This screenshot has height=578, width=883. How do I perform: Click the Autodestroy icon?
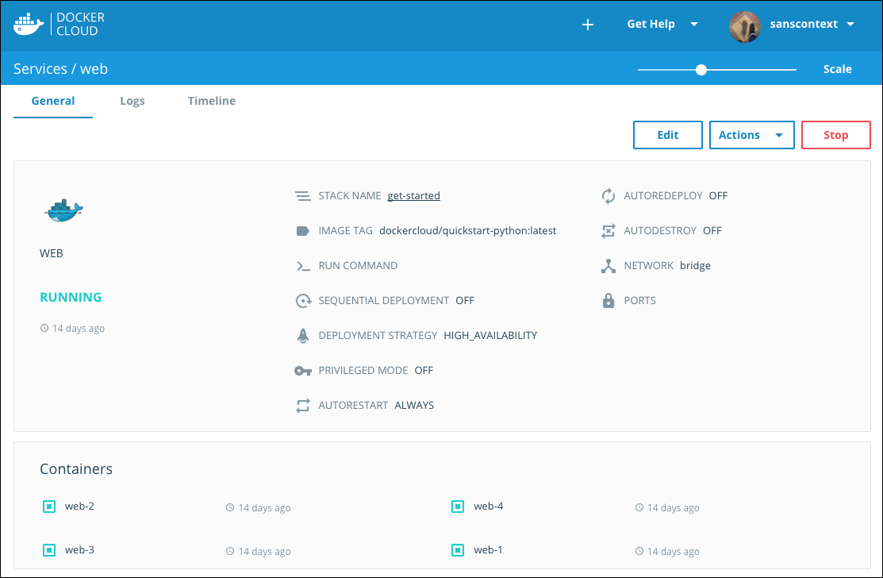click(x=609, y=231)
